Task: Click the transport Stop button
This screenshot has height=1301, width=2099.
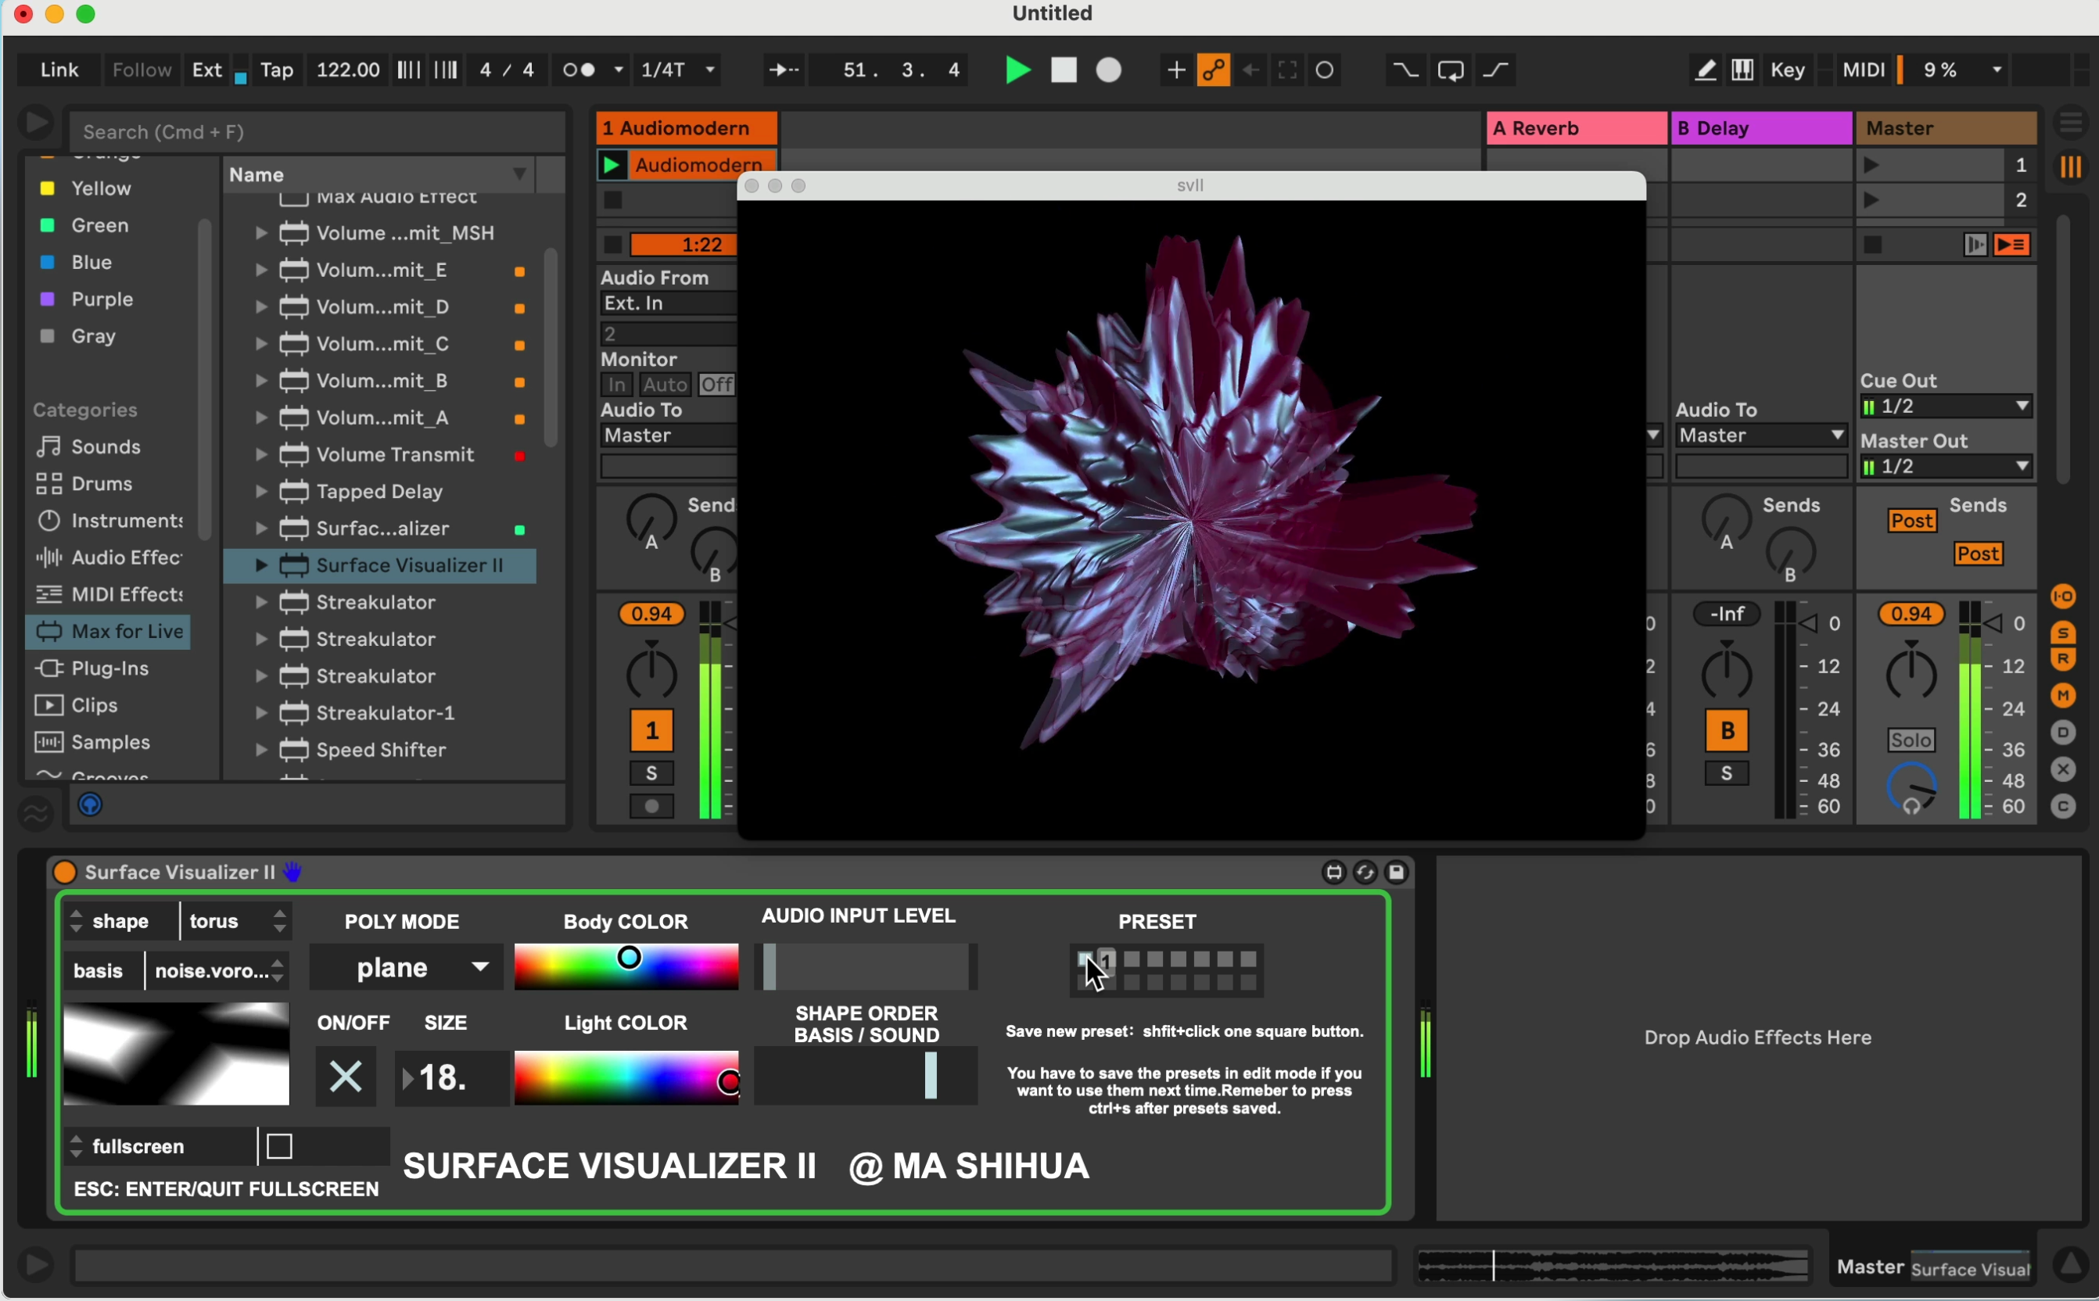Action: (x=1064, y=70)
